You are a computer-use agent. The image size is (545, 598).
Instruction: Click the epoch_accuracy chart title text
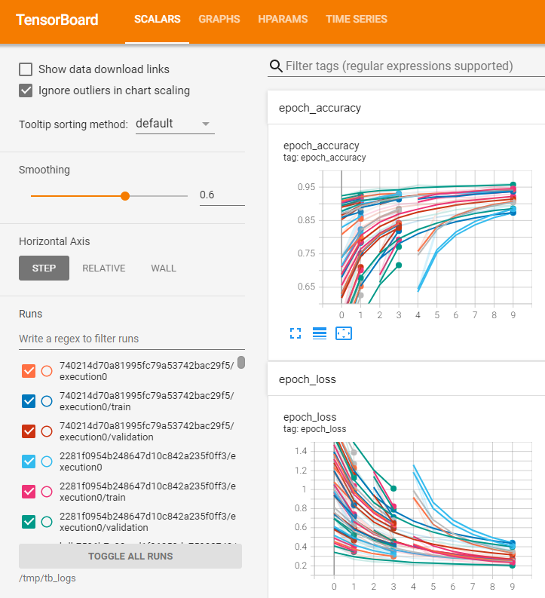pyautogui.click(x=321, y=146)
